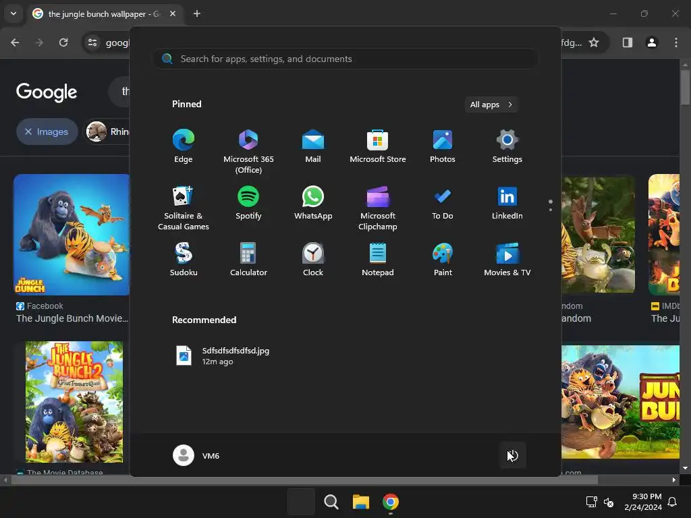Launch the Photos app
Screen dimensions: 691x518
click(x=443, y=146)
